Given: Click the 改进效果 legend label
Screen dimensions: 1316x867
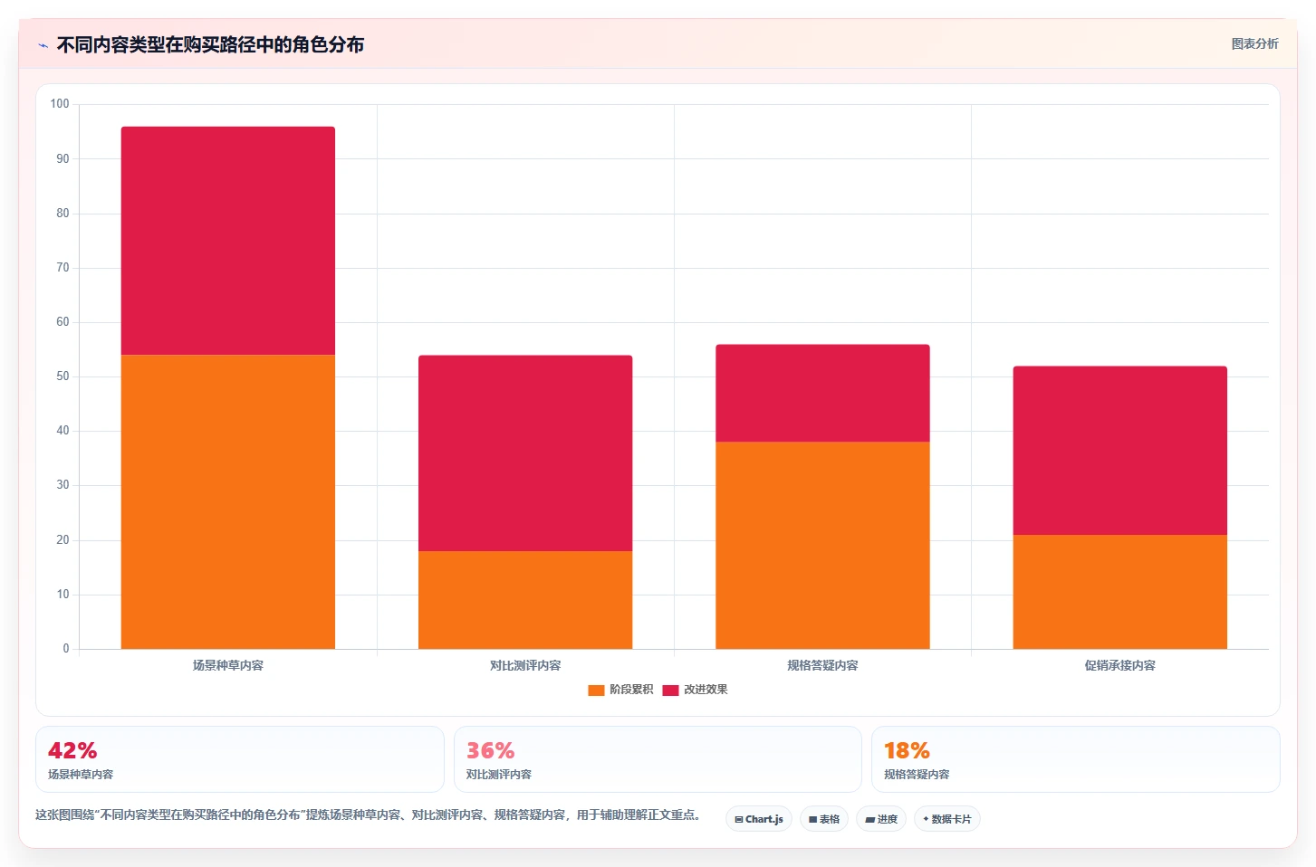Looking at the screenshot, I should [x=706, y=690].
